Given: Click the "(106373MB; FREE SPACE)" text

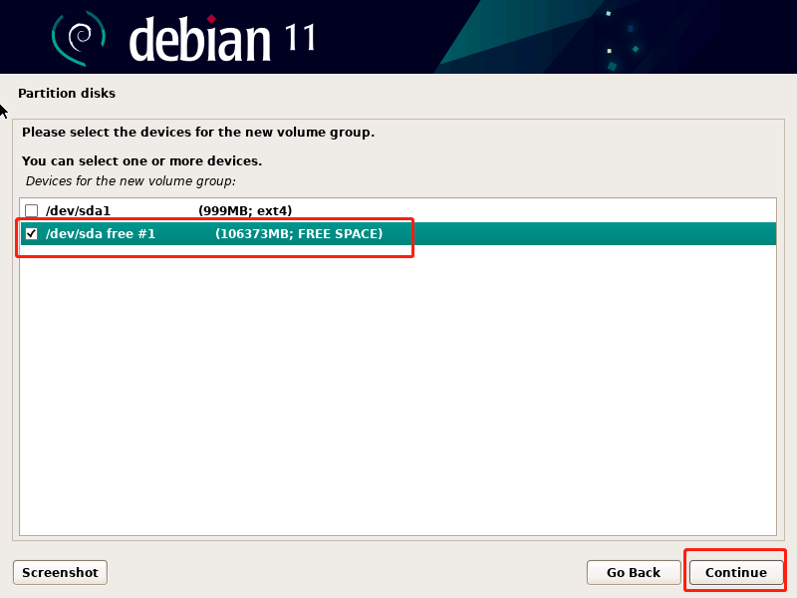Looking at the screenshot, I should coord(299,234).
